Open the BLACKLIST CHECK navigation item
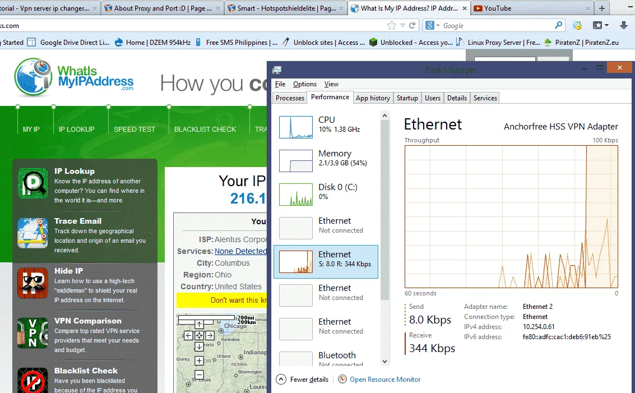The image size is (635, 393). pos(205,130)
